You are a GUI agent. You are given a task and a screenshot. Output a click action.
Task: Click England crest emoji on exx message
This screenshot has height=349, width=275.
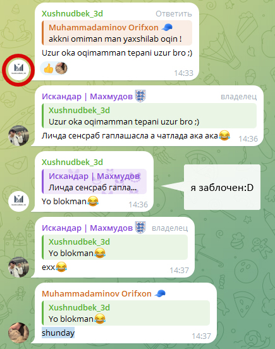click(140, 228)
